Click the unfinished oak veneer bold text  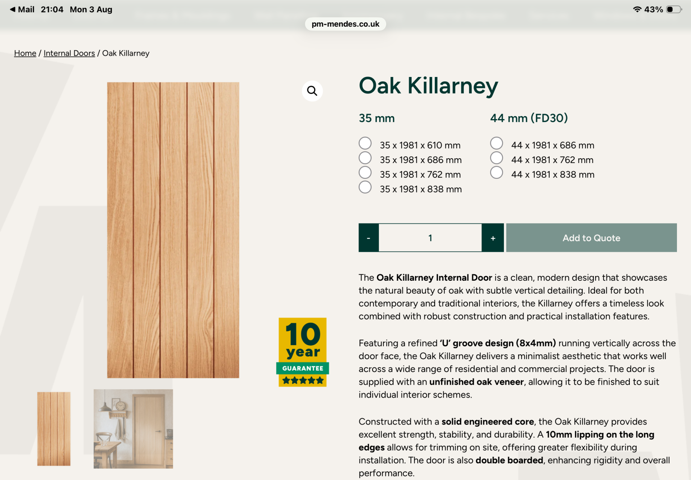(x=477, y=382)
